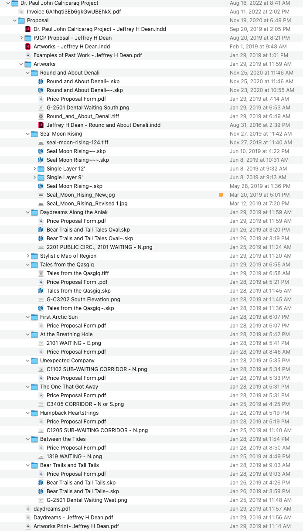This screenshot has width=303, height=532.
Task: Click the orange tag dot on Seal_Moon_Rising_New.jpg
Action: [221, 195]
